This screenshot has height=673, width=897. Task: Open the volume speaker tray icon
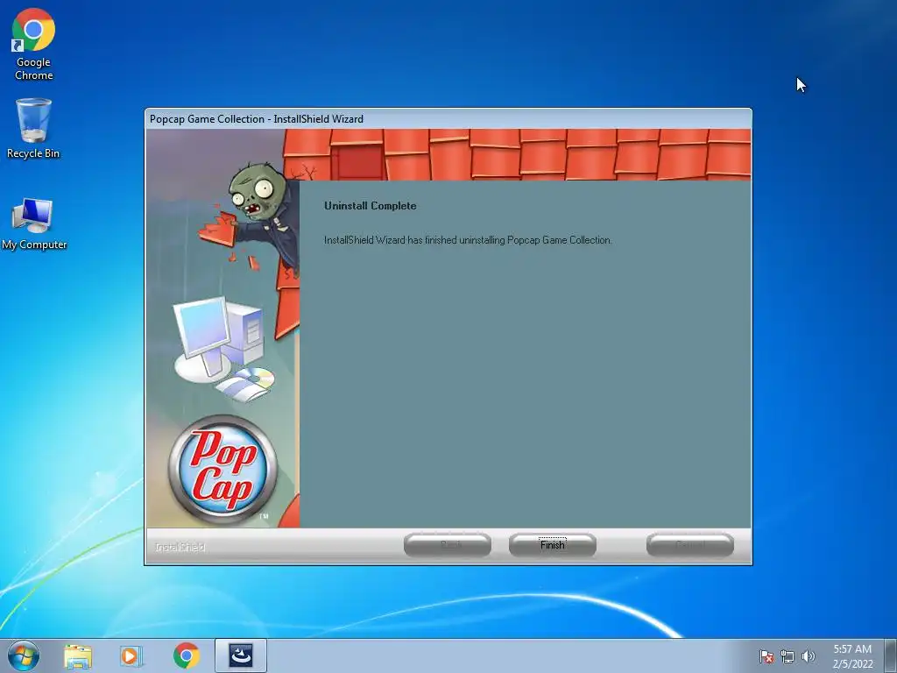[809, 656]
